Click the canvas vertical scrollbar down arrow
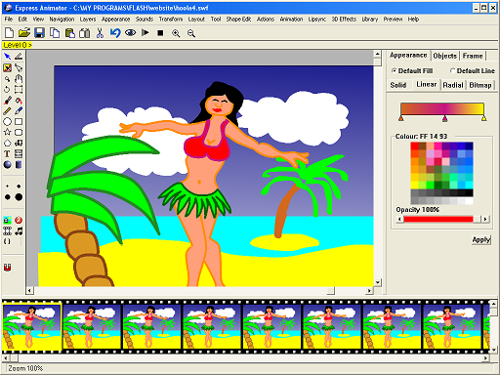This screenshot has height=375, width=500. click(378, 282)
